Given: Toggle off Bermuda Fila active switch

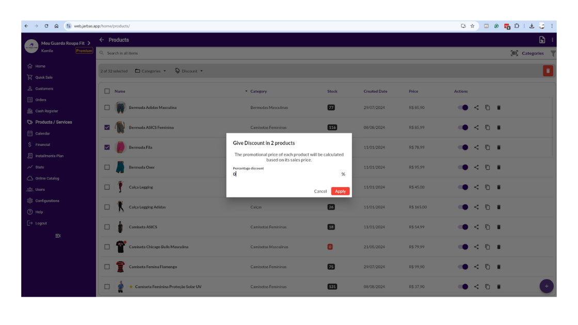Looking at the screenshot, I should 463,148.
